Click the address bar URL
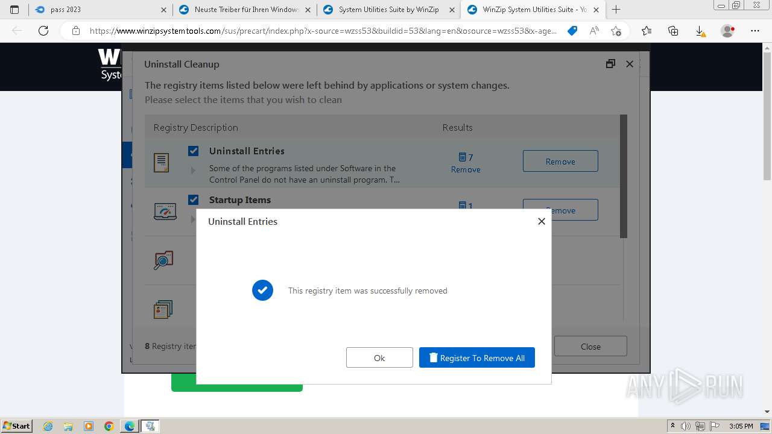 coord(323,31)
